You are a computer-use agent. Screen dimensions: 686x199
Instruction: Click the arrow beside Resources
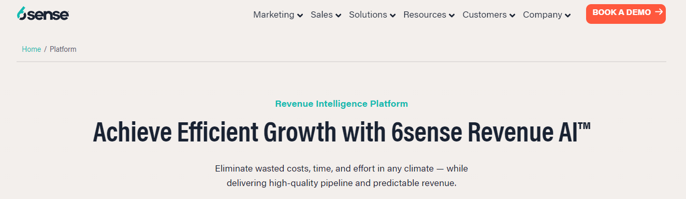point(451,16)
